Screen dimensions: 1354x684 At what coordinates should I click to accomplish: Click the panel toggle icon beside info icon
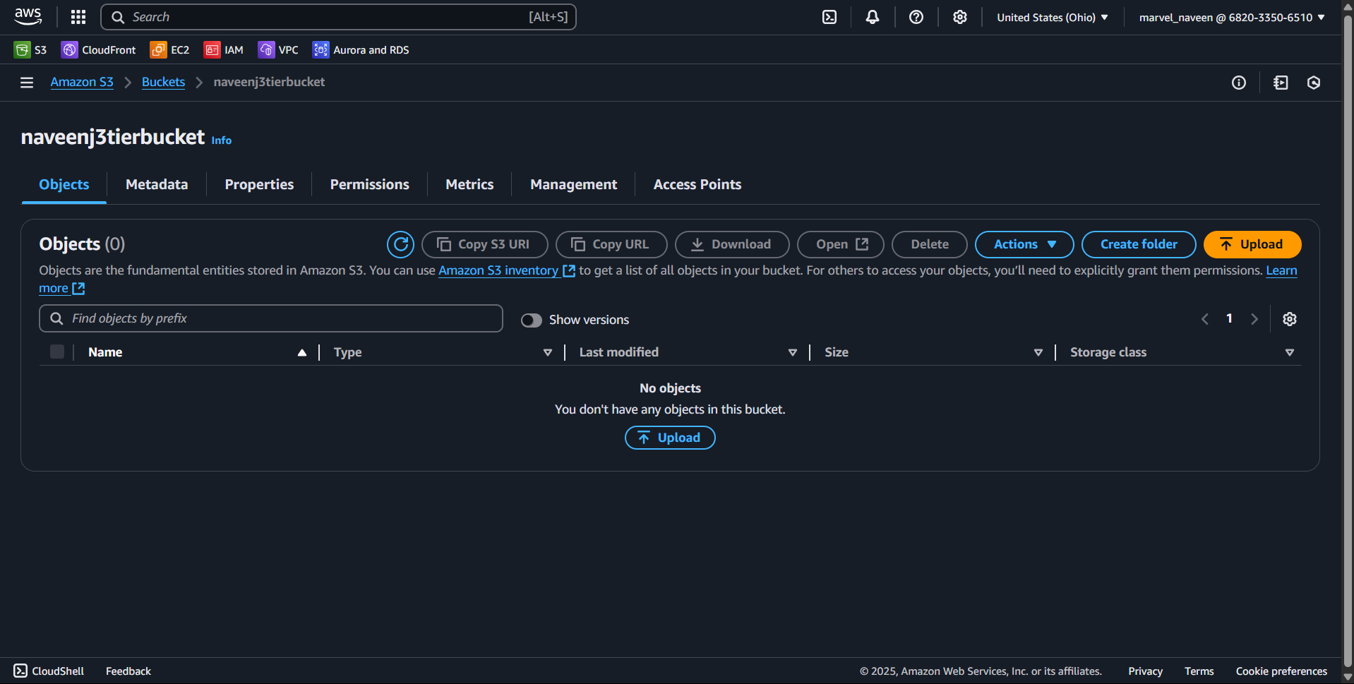1281,83
